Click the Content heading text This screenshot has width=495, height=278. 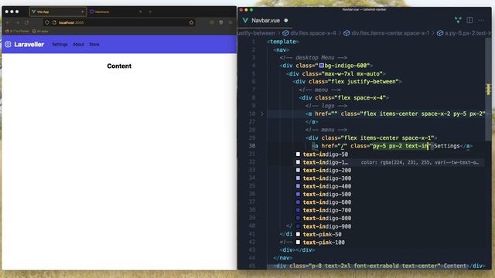pyautogui.click(x=119, y=66)
